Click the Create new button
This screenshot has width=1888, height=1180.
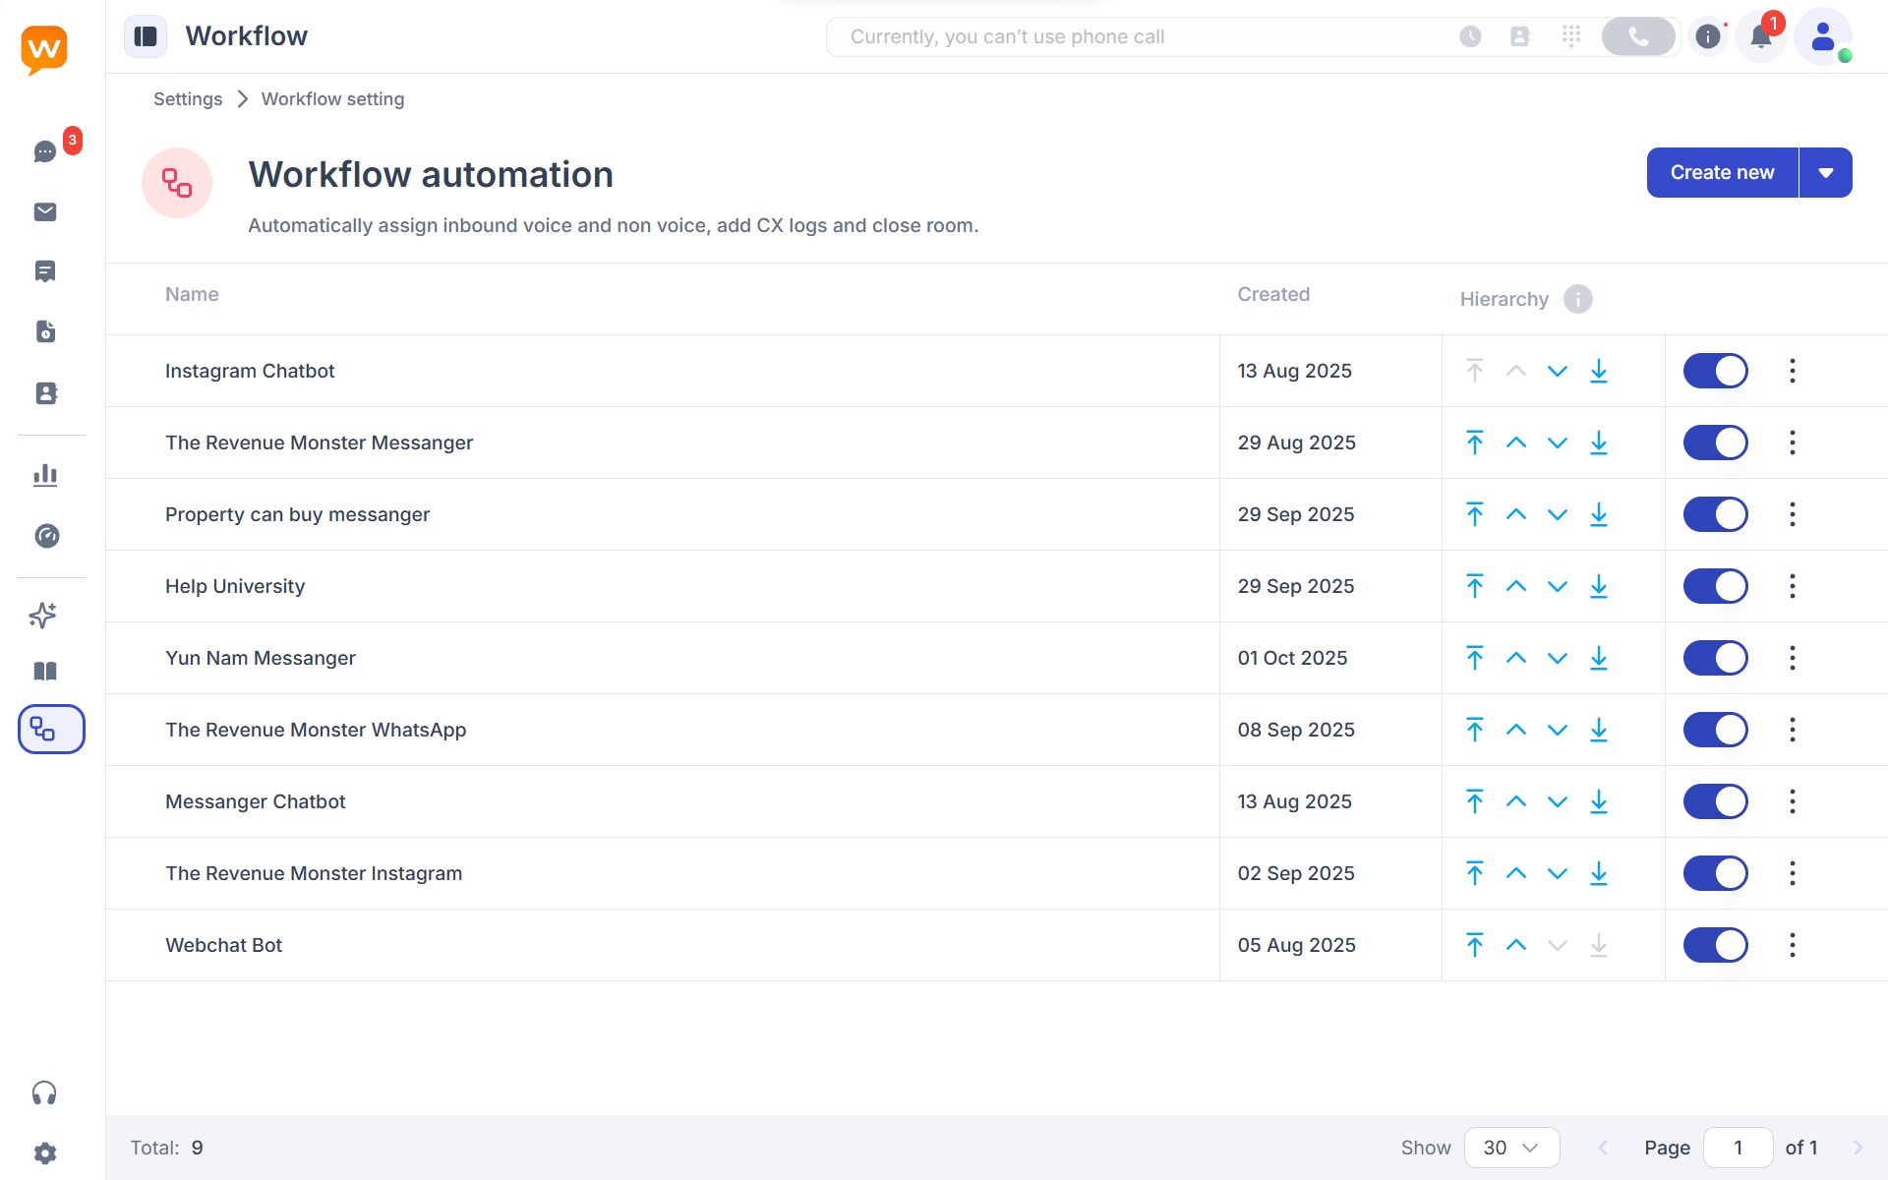point(1722,173)
